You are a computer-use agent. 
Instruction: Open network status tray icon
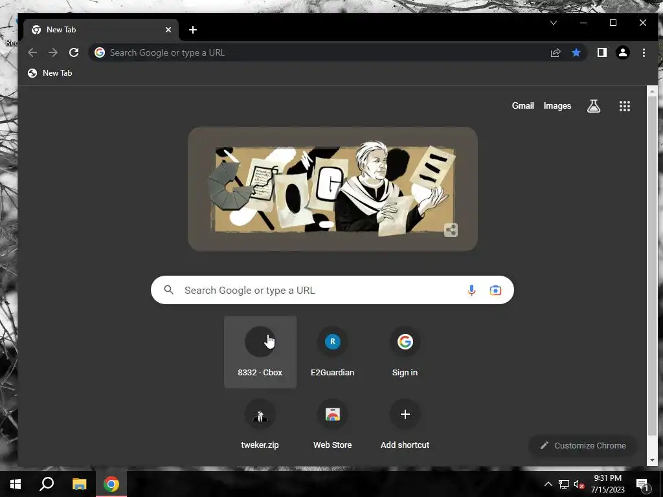pyautogui.click(x=564, y=484)
